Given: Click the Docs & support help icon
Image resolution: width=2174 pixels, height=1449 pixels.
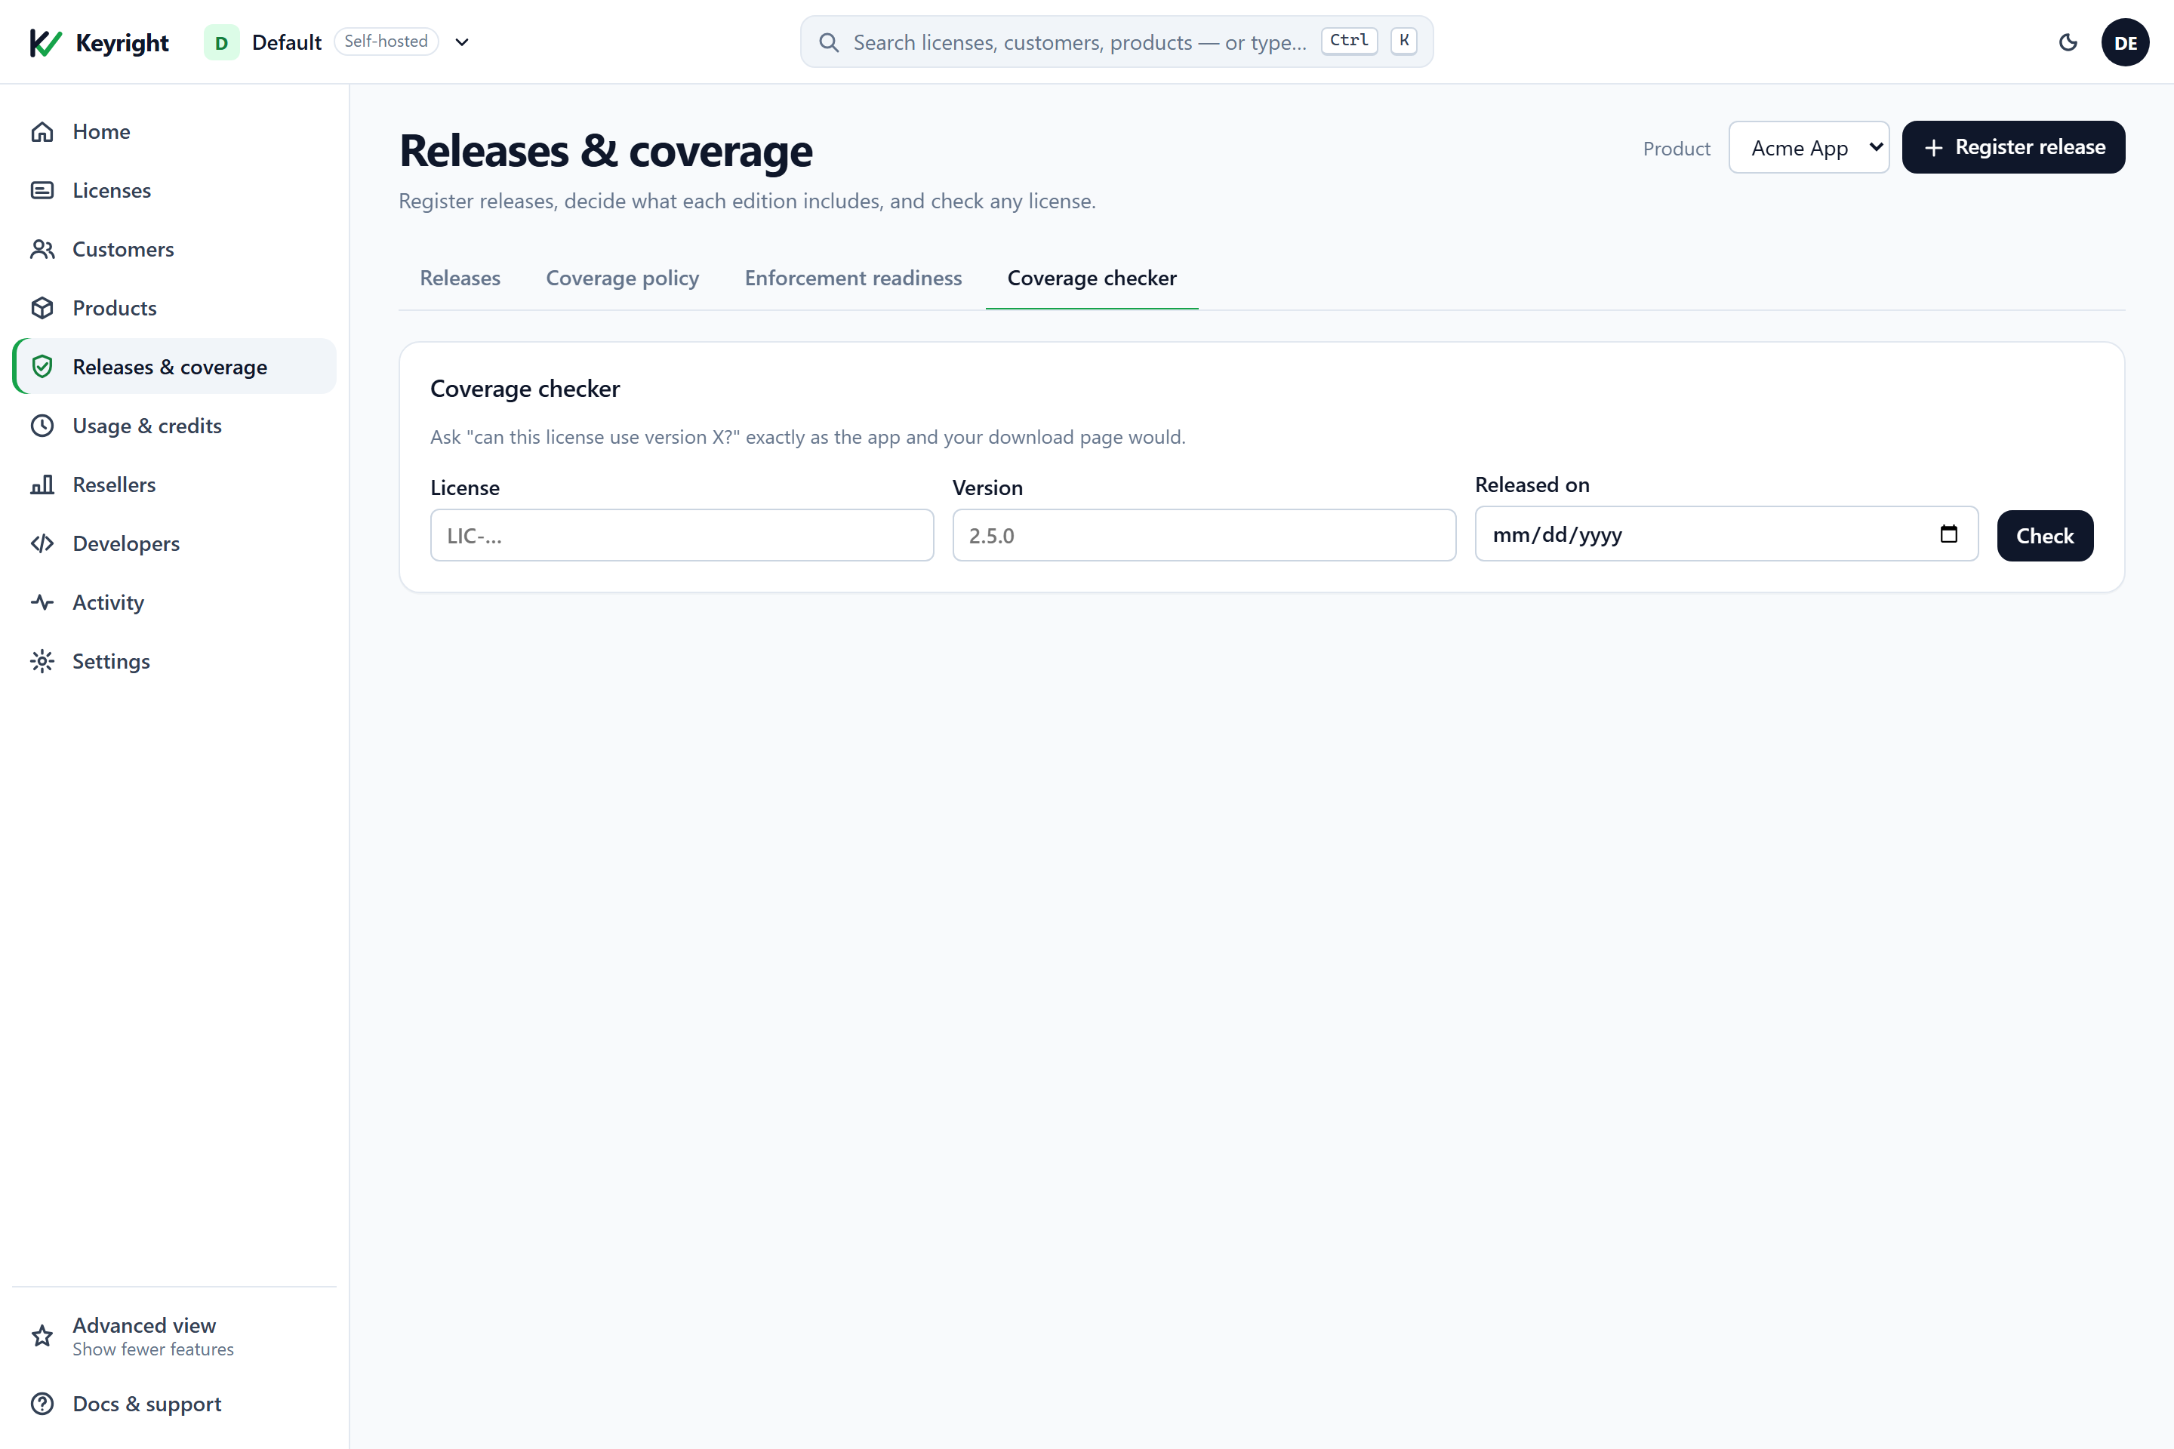Looking at the screenshot, I should coord(42,1404).
